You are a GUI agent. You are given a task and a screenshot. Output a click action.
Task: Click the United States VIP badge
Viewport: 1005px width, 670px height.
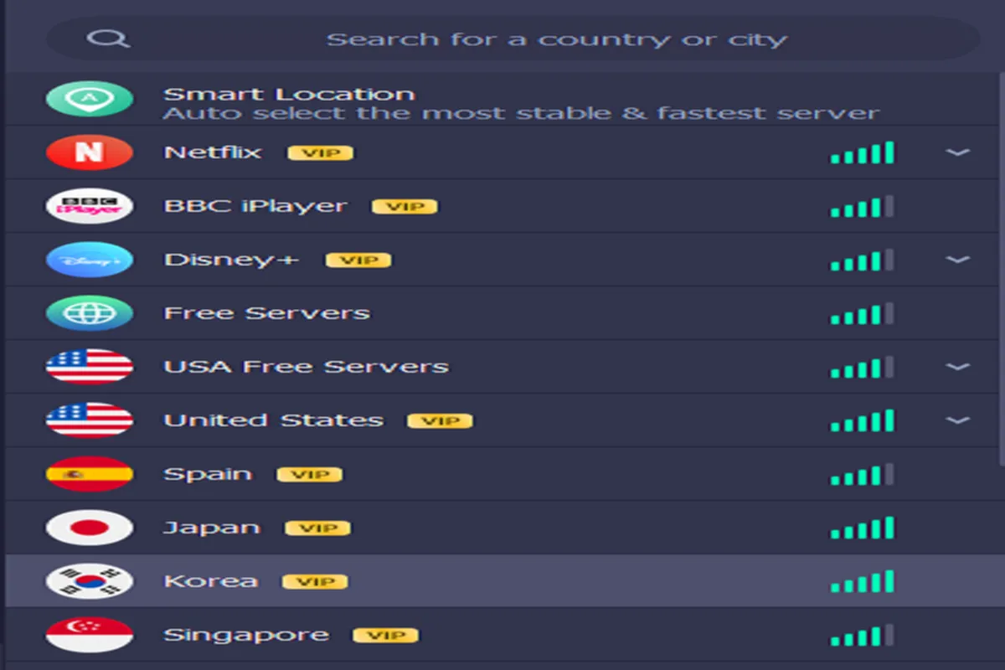click(x=440, y=421)
